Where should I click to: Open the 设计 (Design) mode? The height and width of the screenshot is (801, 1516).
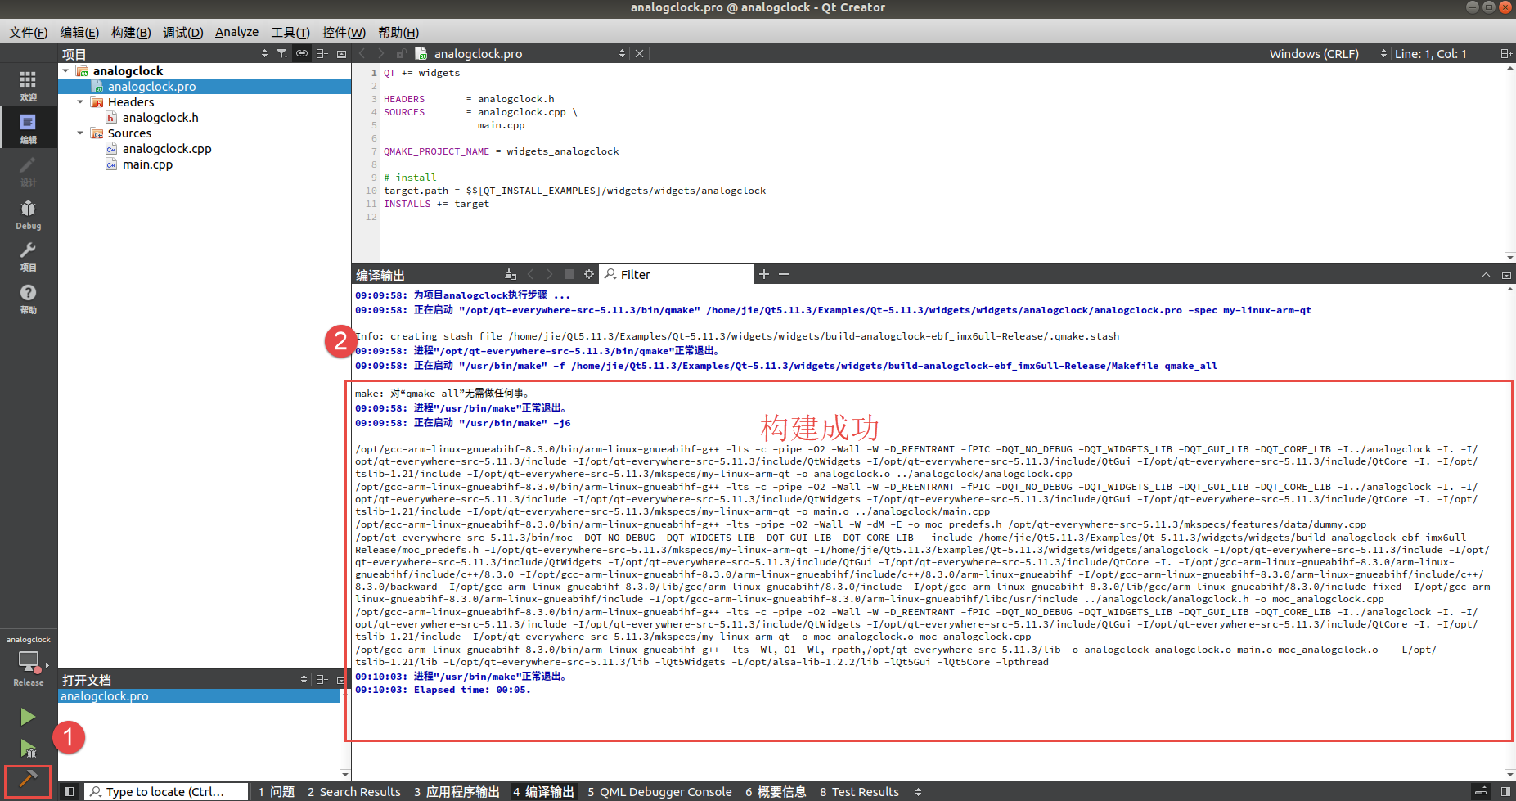point(28,170)
